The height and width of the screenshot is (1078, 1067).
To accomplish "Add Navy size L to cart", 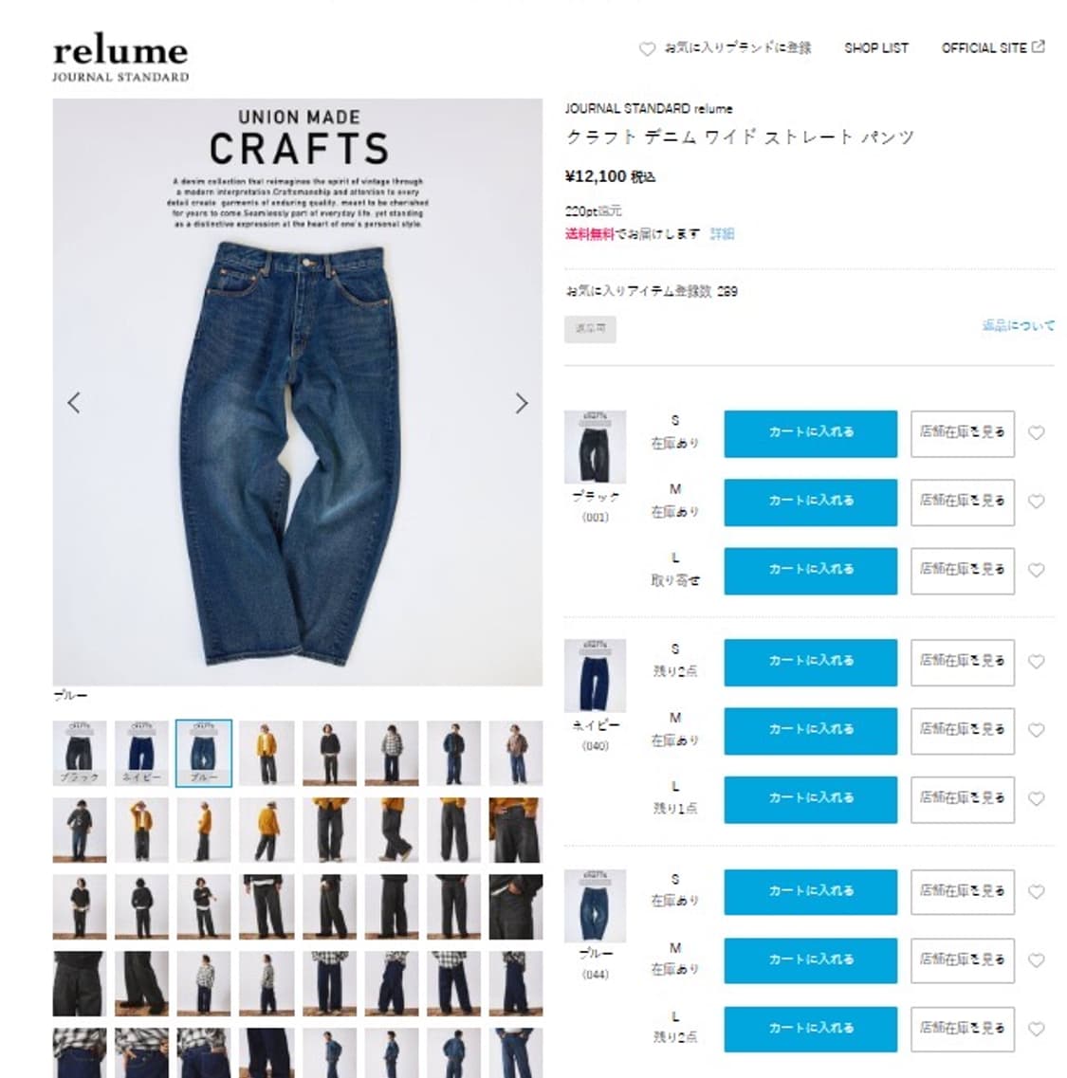I will point(810,799).
